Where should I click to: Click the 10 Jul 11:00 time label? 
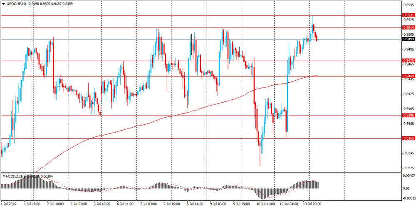pos(265,204)
